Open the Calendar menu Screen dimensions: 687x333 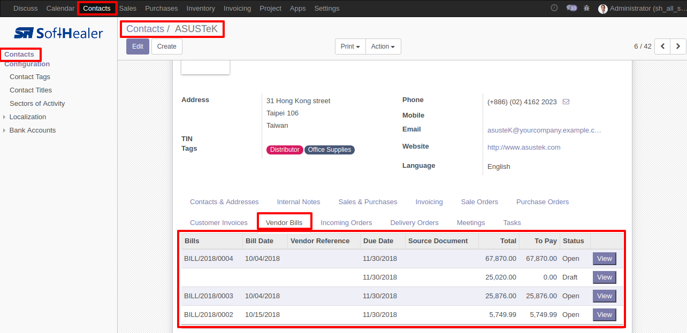tap(60, 9)
